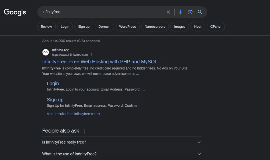Click the InfinityFree site name above URL
Image resolution: width=270 pixels, height=160 pixels.
pyautogui.click(x=60, y=50)
